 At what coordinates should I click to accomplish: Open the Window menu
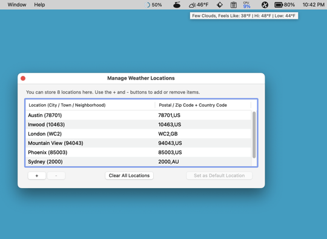pos(17,5)
